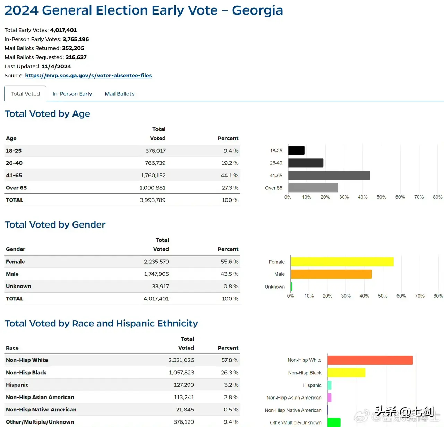Click the 41-65 age bar in chart

pyautogui.click(x=329, y=175)
